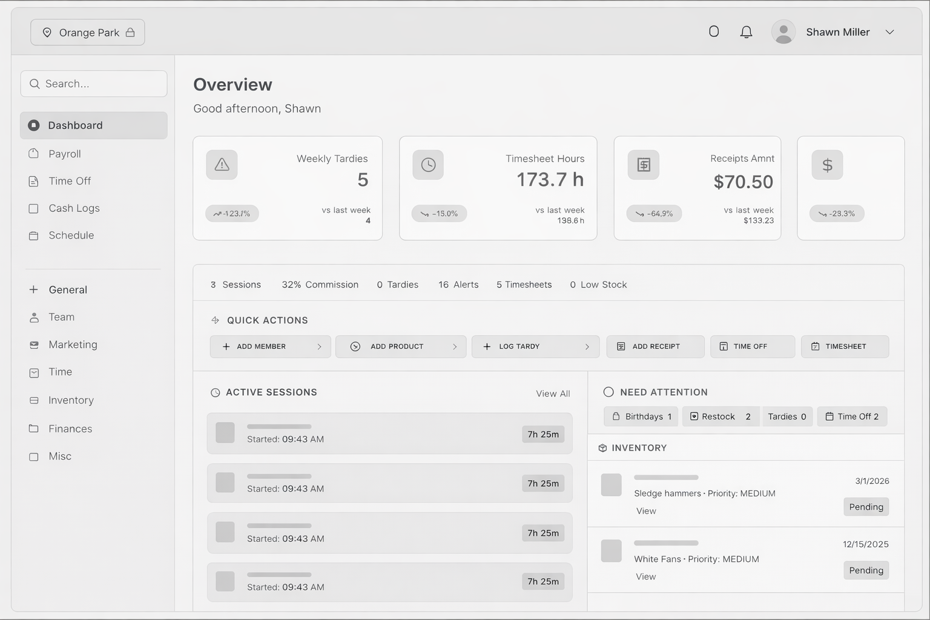The width and height of the screenshot is (930, 620).
Task: Click the clock icon on Timesheet Hours card
Action: pyautogui.click(x=428, y=165)
